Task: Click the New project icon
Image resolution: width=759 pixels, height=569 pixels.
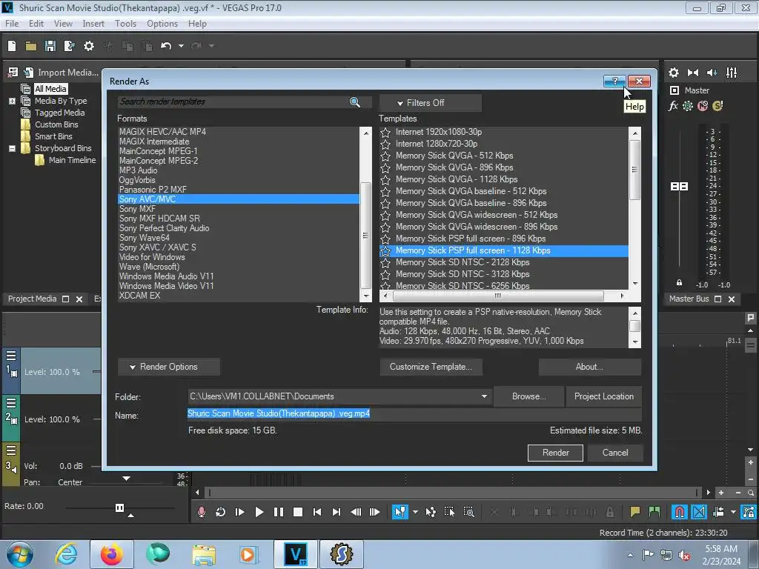Action: pyautogui.click(x=12, y=46)
